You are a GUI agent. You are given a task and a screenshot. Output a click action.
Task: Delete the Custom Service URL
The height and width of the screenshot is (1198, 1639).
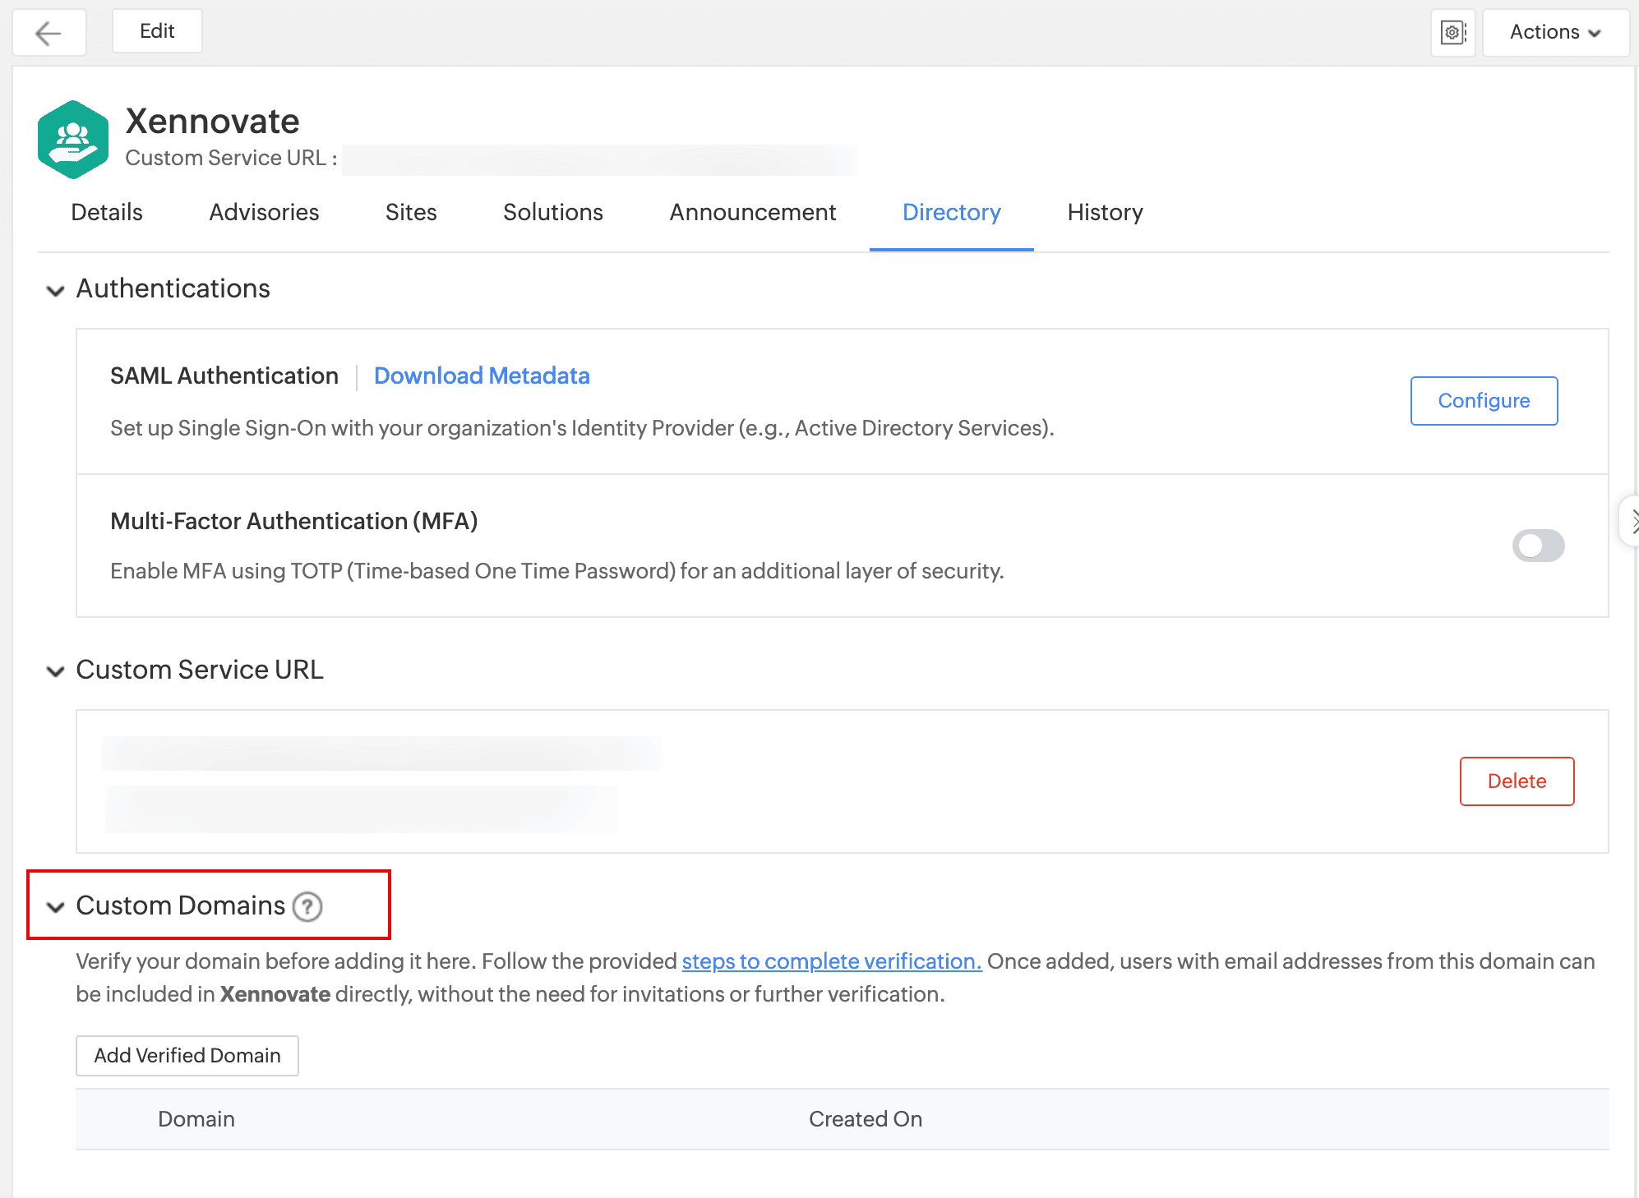point(1517,781)
